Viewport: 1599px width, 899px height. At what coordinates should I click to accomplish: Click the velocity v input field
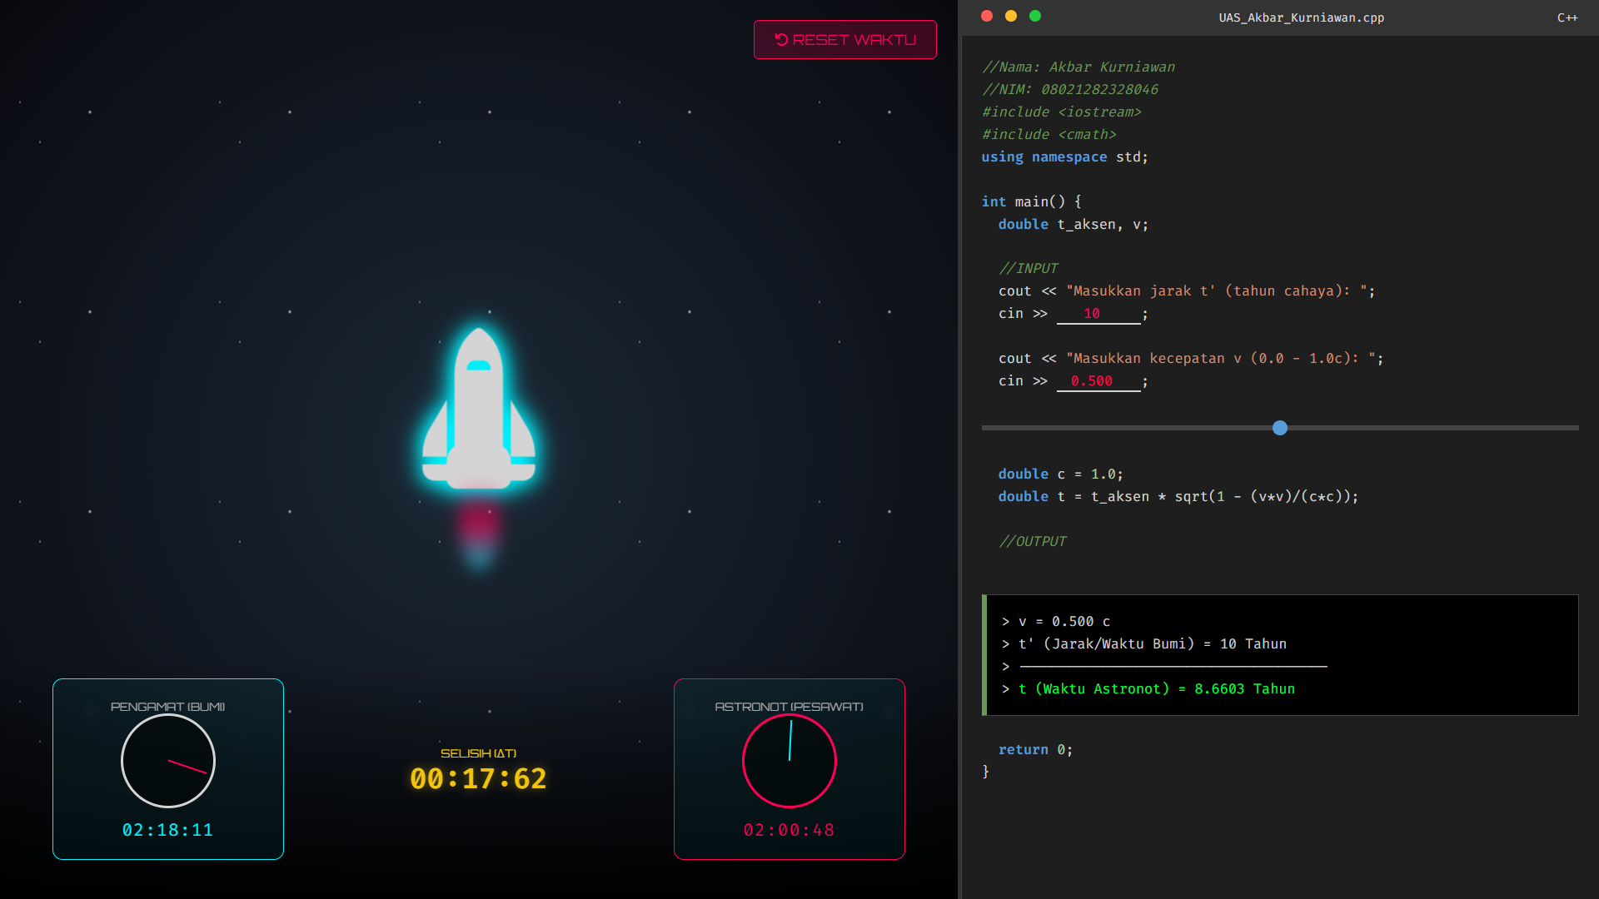coord(1098,381)
